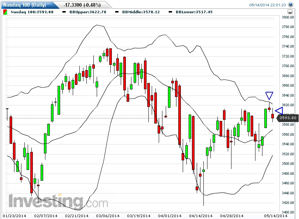The image size is (299, 219).
Task: Click the 3500.00 price axis label
Action: [288, 163]
